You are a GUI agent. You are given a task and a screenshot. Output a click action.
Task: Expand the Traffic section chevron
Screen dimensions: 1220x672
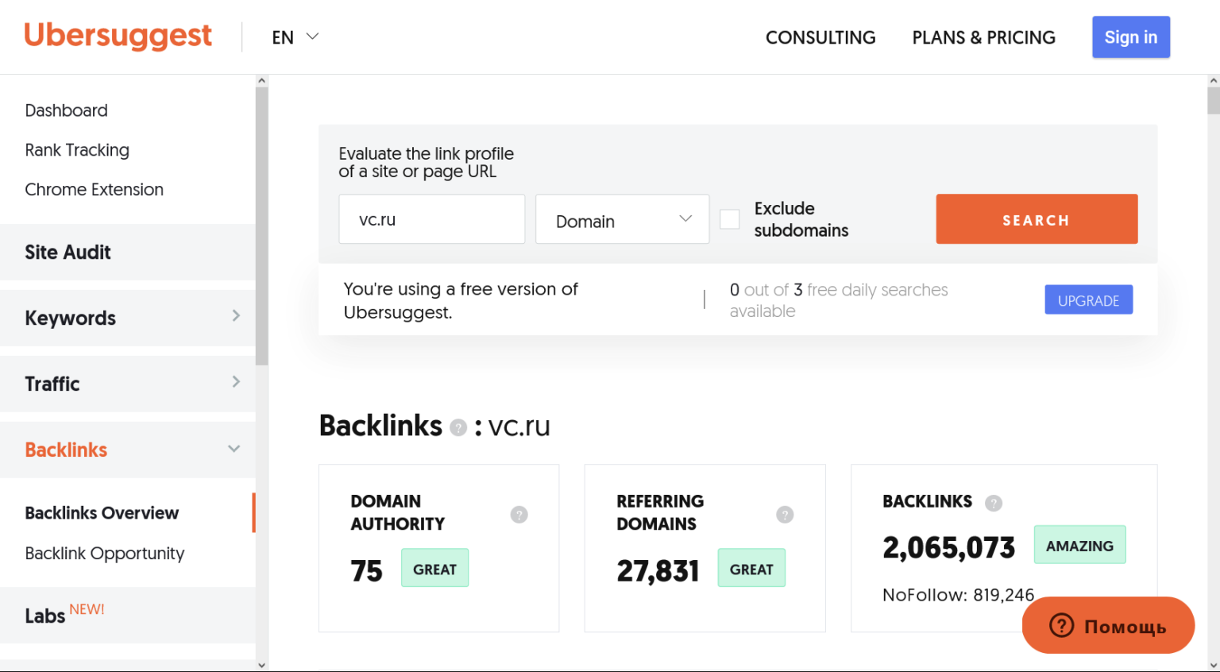(236, 381)
